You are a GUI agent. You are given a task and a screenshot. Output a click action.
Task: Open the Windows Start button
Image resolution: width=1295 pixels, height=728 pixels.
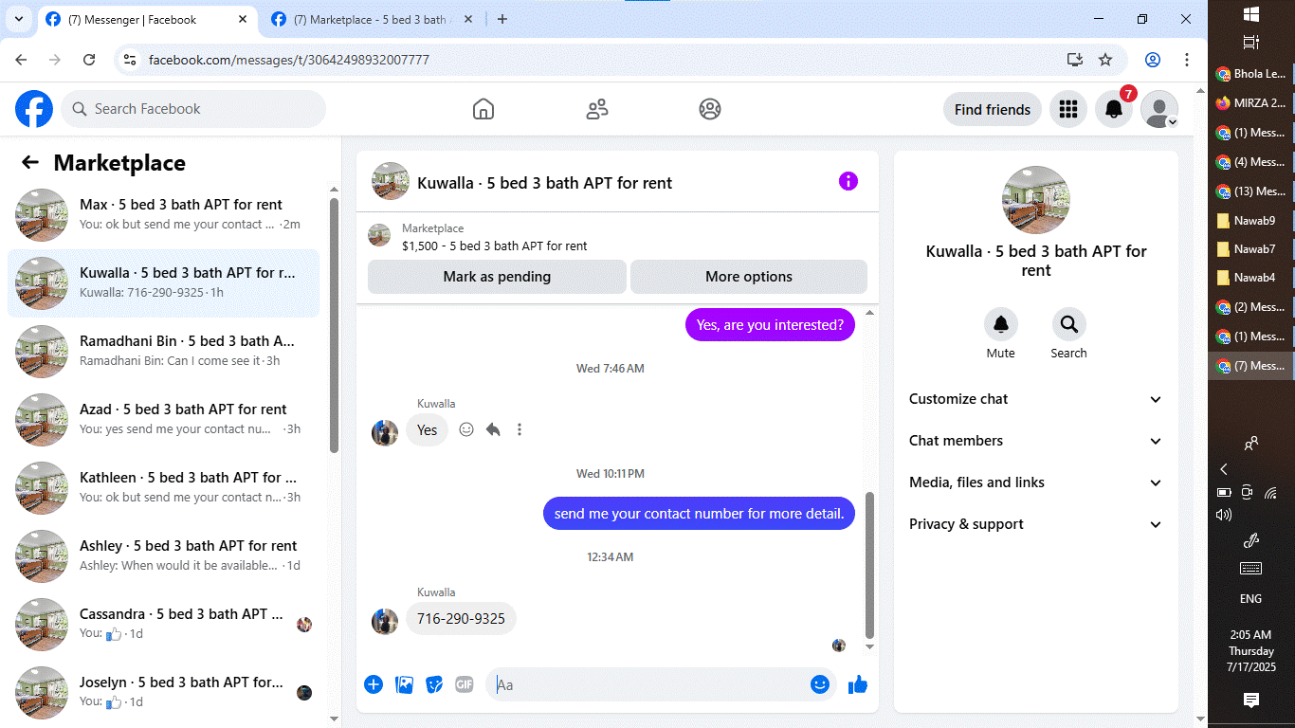click(x=1250, y=14)
